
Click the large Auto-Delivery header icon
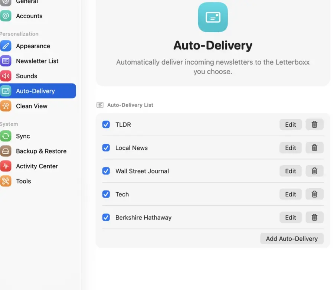tap(213, 17)
